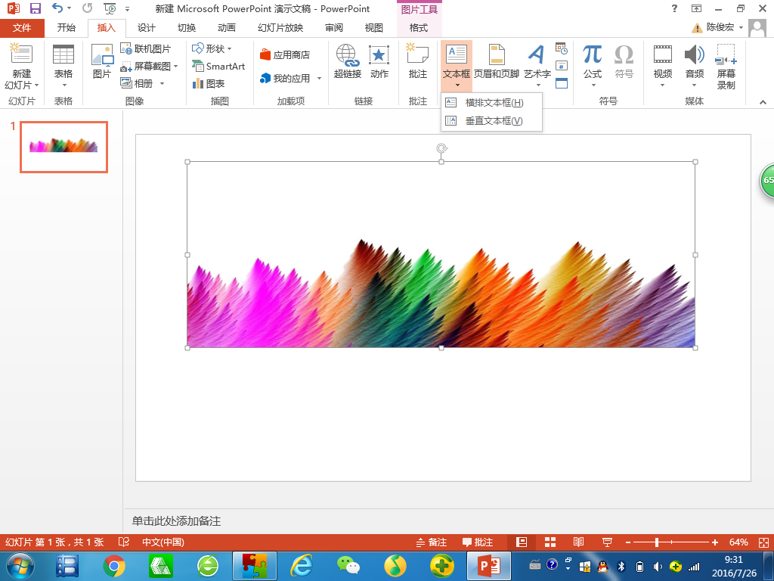Zoom in with the plus button
The width and height of the screenshot is (774, 581).
715,542
